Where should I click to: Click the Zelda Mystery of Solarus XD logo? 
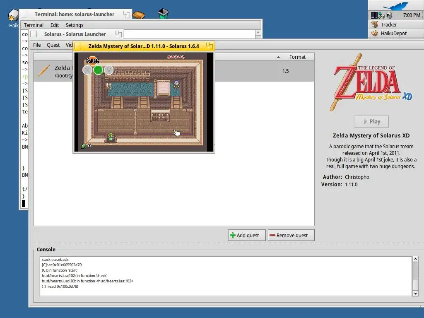(x=371, y=82)
